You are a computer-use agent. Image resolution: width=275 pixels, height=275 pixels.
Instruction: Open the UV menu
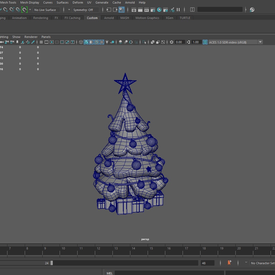89,2
